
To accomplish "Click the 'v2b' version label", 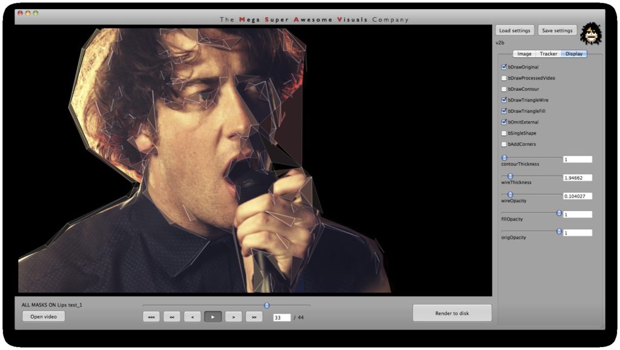I will pyautogui.click(x=500, y=43).
